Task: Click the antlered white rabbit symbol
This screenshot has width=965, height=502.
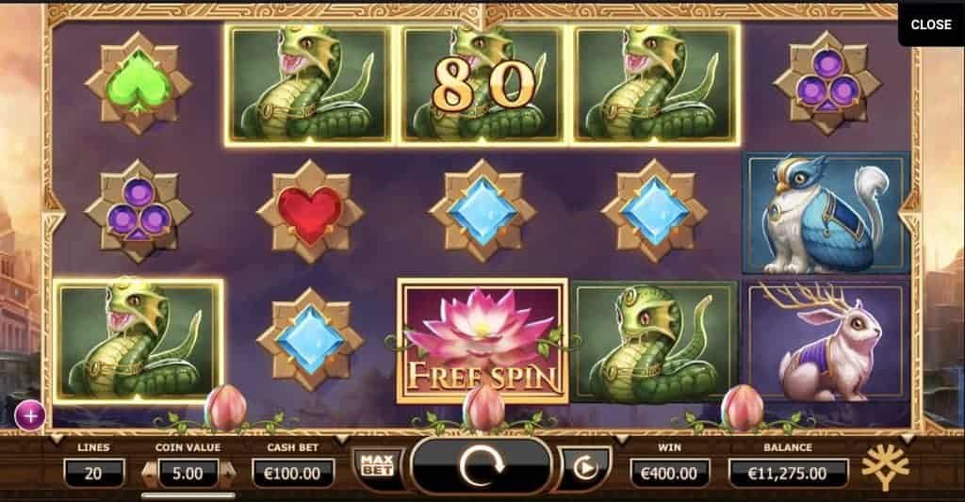Action: (x=826, y=342)
